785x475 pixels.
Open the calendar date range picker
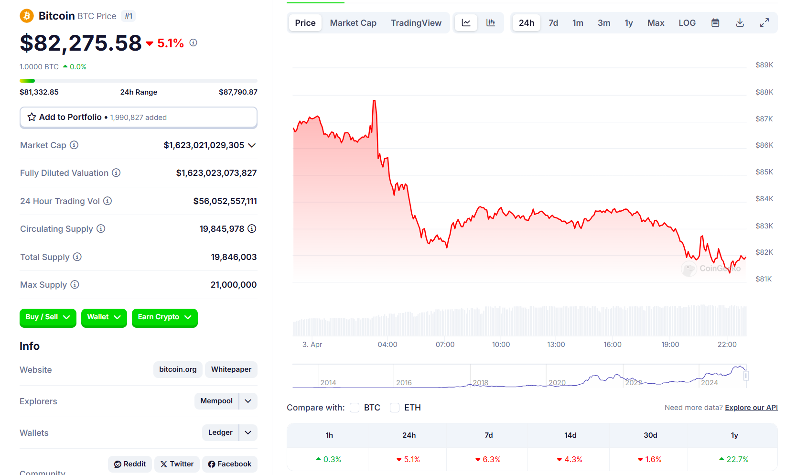click(715, 23)
